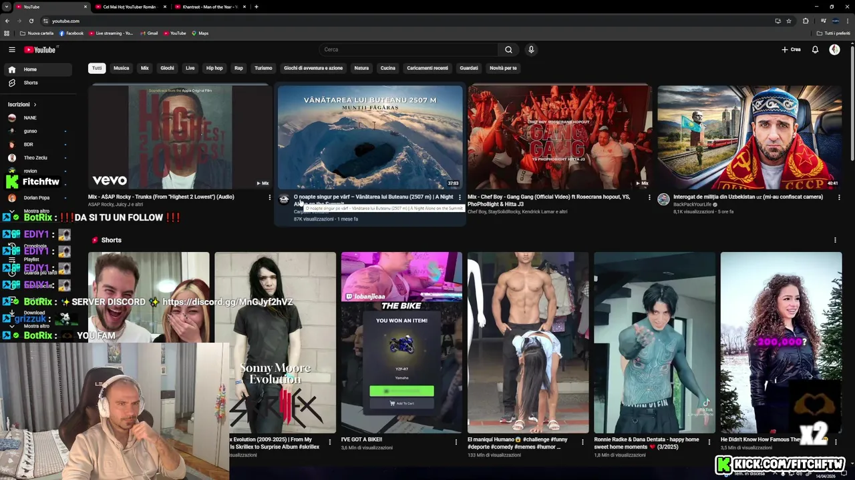Image resolution: width=855 pixels, height=480 pixels.
Task: Select the Giochi di avventura e azione chip
Action: 313,68
